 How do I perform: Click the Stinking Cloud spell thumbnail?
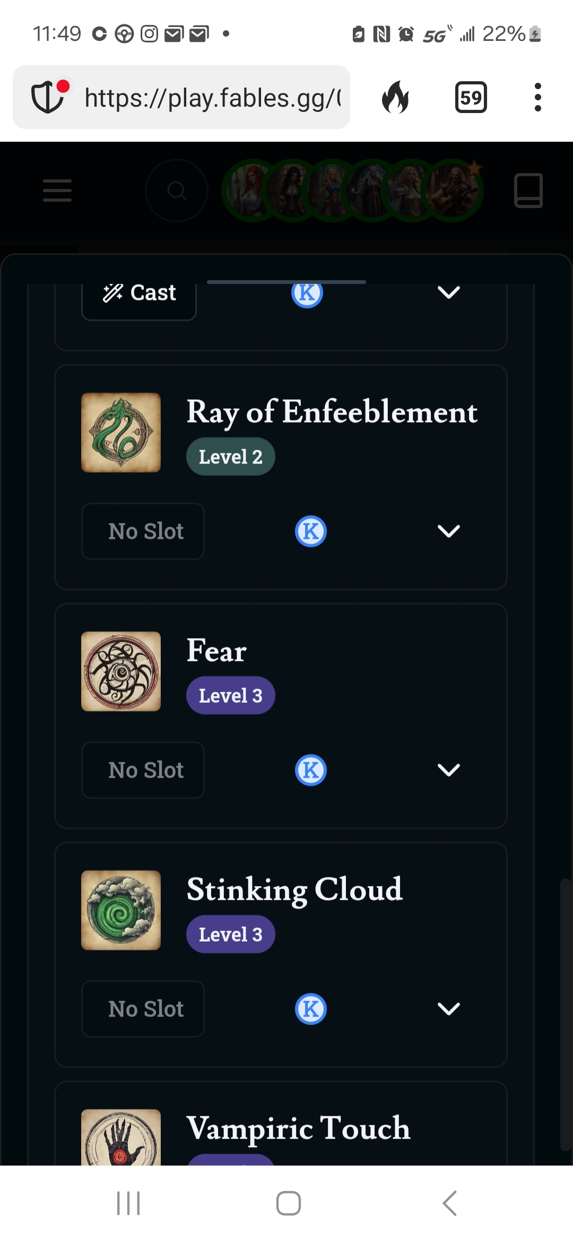[x=121, y=910]
